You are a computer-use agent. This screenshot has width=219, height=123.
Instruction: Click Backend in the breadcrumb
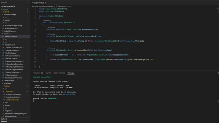pyautogui.click(x=35, y=7)
